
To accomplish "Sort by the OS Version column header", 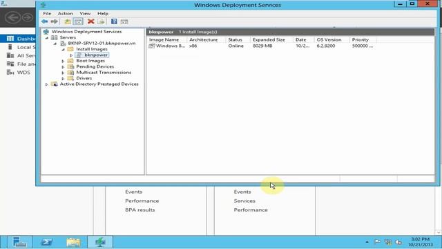I will point(331,39).
